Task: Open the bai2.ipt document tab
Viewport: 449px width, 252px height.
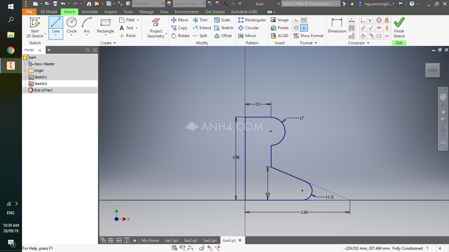Action: point(191,241)
